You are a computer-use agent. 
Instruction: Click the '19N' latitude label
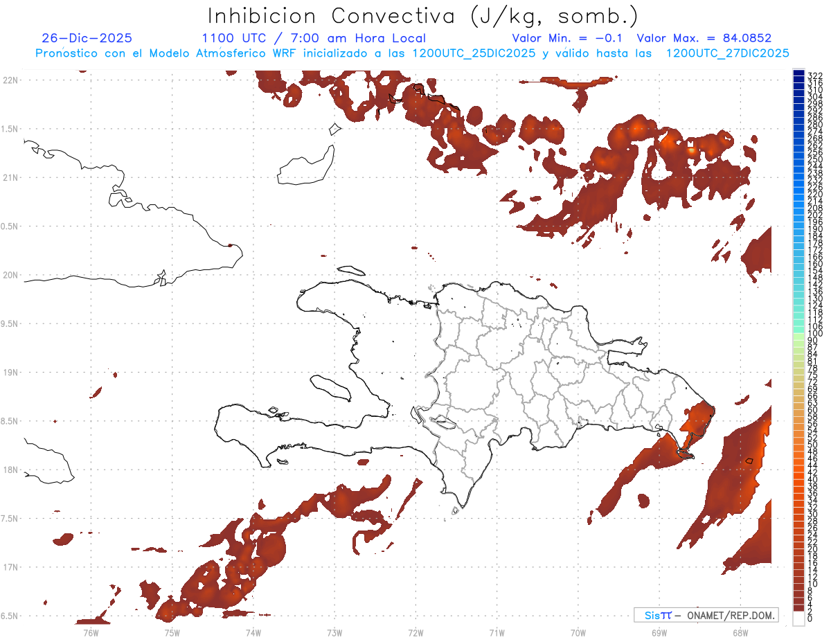point(10,372)
